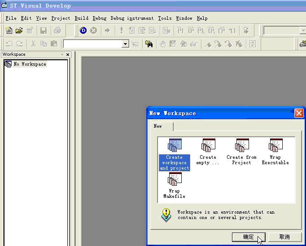Click inside the find text input field

[93, 44]
